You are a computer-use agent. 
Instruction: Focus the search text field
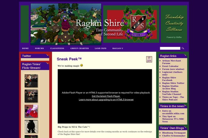pos(170,48)
